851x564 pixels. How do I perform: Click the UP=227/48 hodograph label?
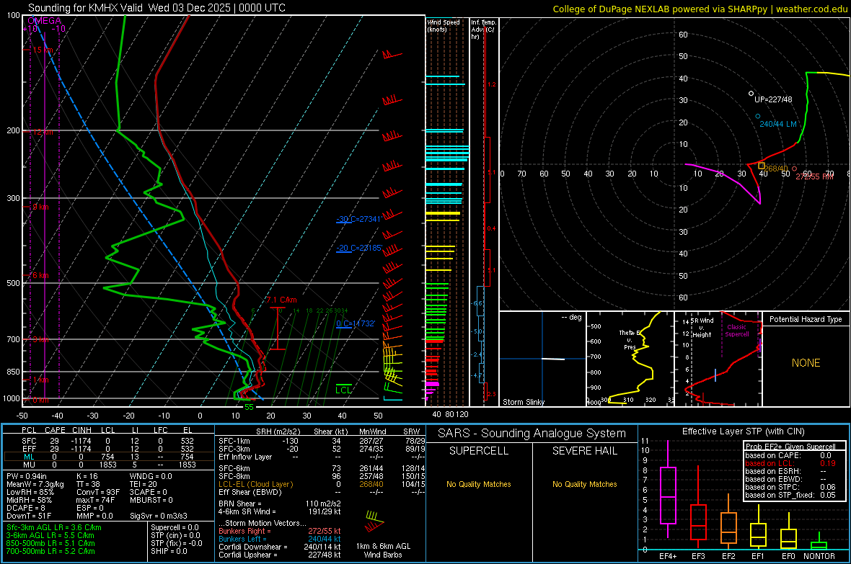coord(773,100)
